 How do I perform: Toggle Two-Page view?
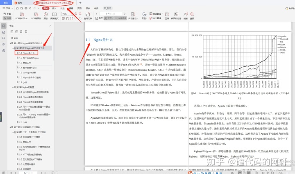click(108, 18)
